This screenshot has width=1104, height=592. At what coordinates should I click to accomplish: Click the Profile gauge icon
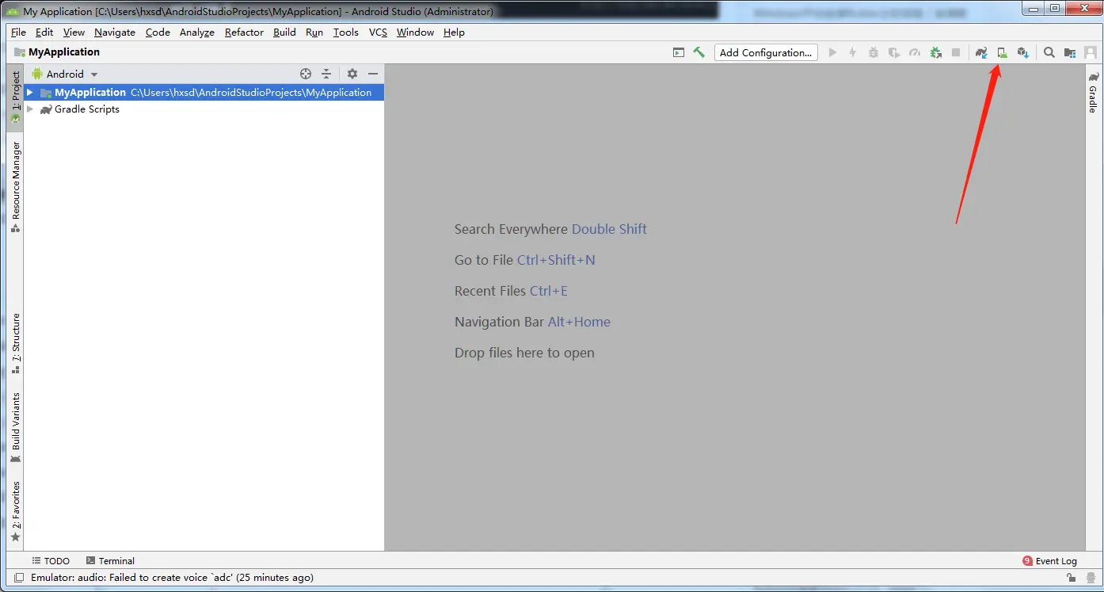(915, 53)
